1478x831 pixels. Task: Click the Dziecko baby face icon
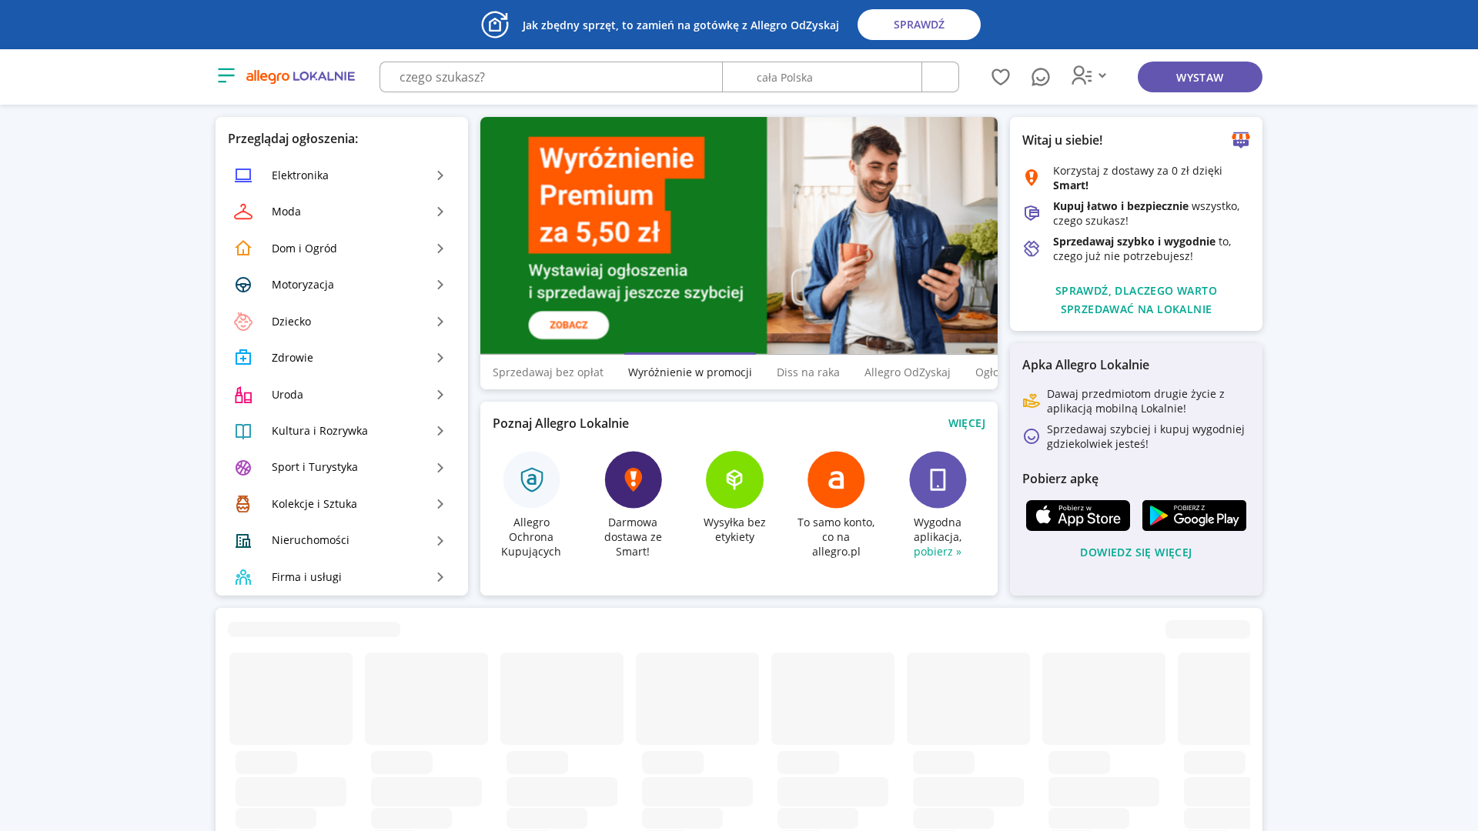coord(243,322)
